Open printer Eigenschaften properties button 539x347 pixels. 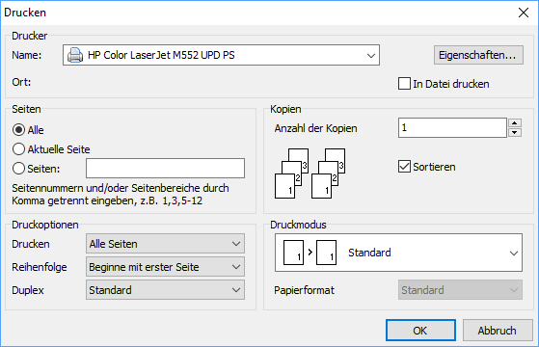[x=478, y=55]
